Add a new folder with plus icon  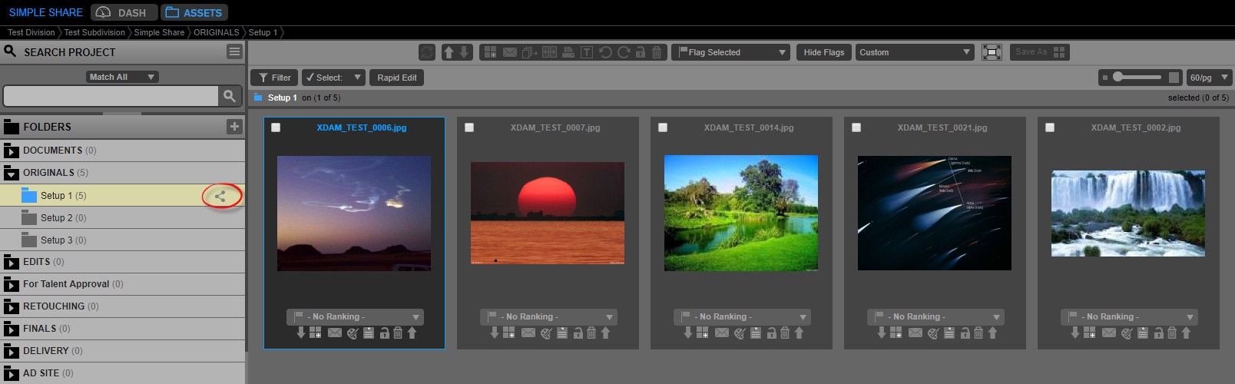234,127
